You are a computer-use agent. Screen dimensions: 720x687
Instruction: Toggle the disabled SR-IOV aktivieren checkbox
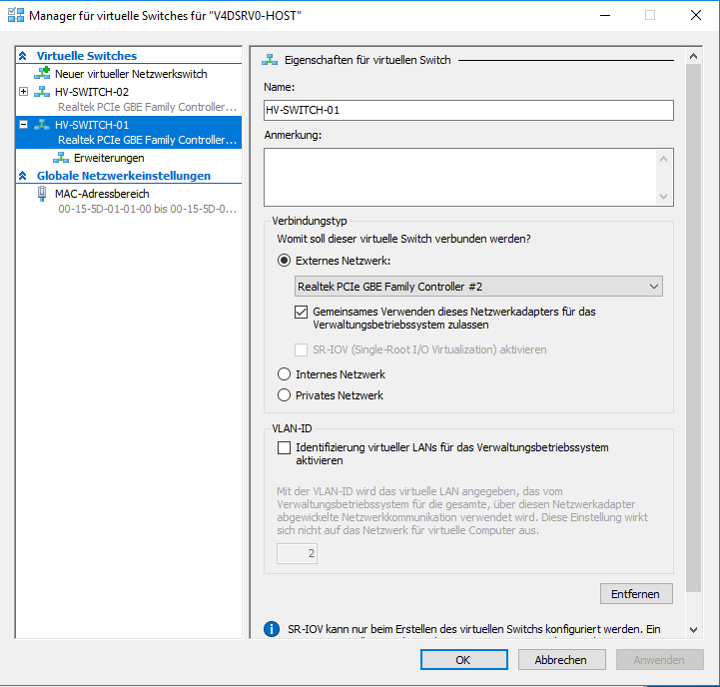point(301,349)
